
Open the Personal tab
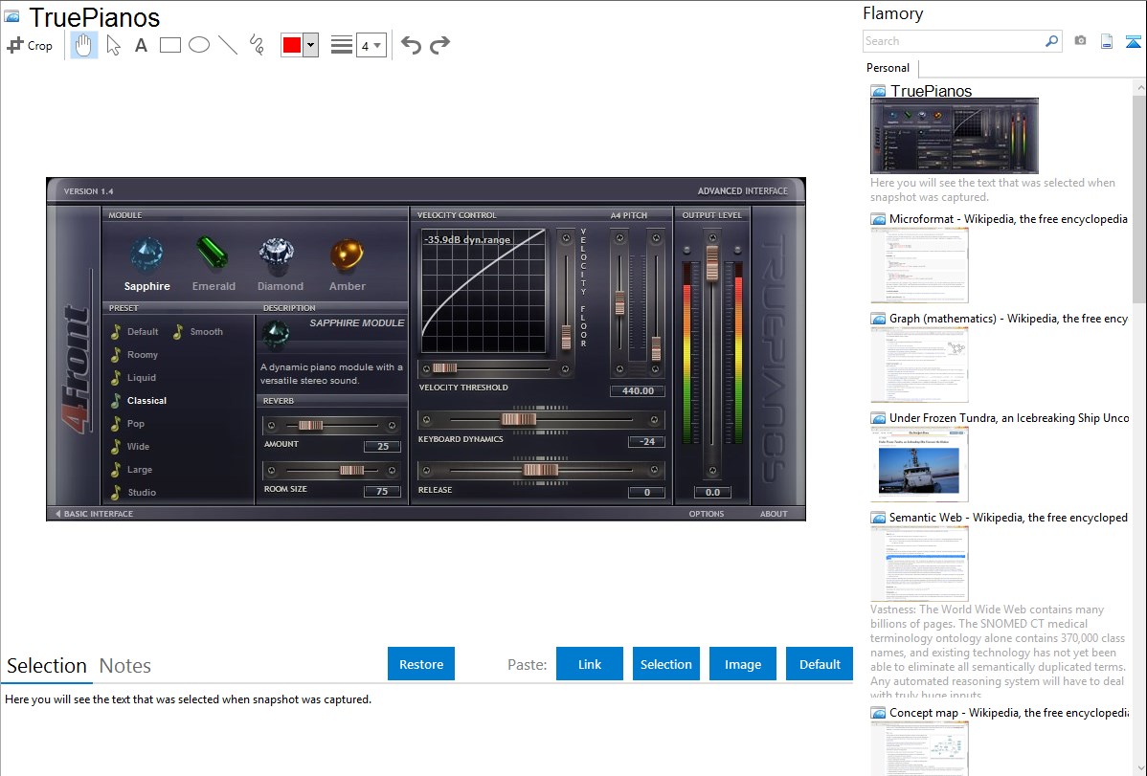(888, 68)
